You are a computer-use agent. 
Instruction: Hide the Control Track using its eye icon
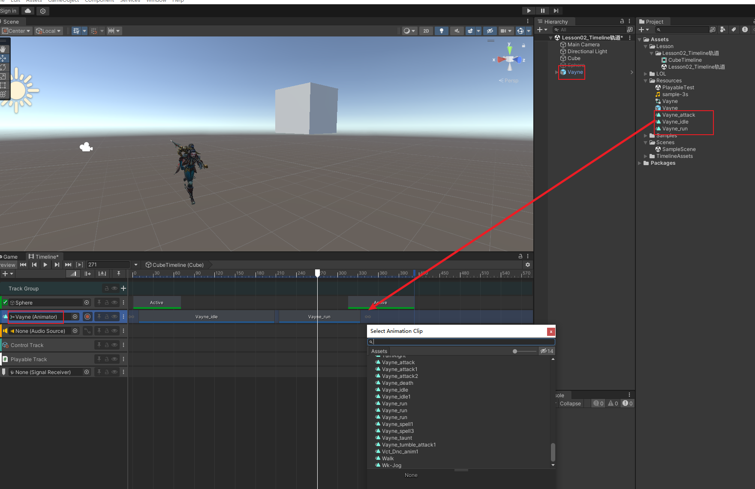114,345
